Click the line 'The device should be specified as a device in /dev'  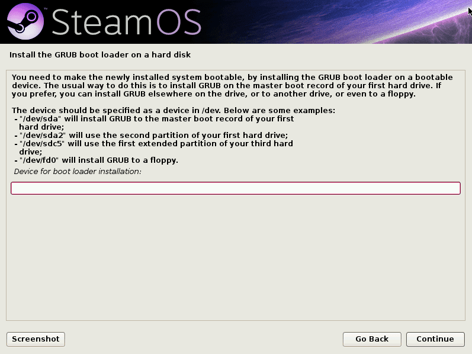pyautogui.click(x=174, y=111)
